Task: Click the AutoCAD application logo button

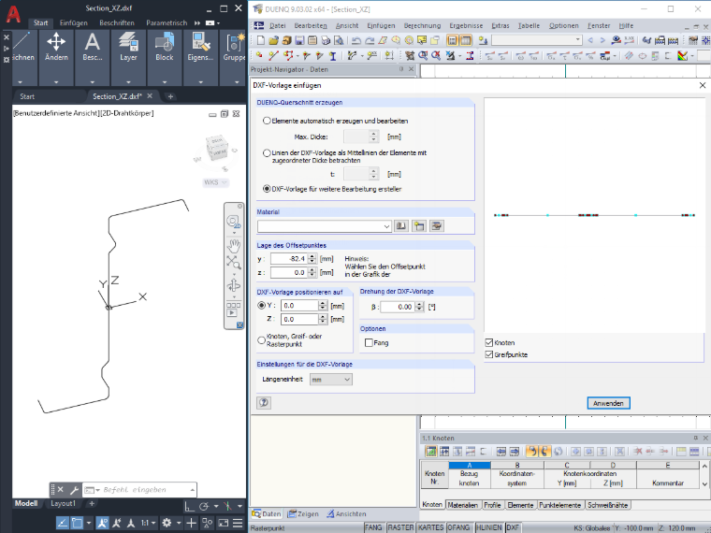Action: [13, 14]
